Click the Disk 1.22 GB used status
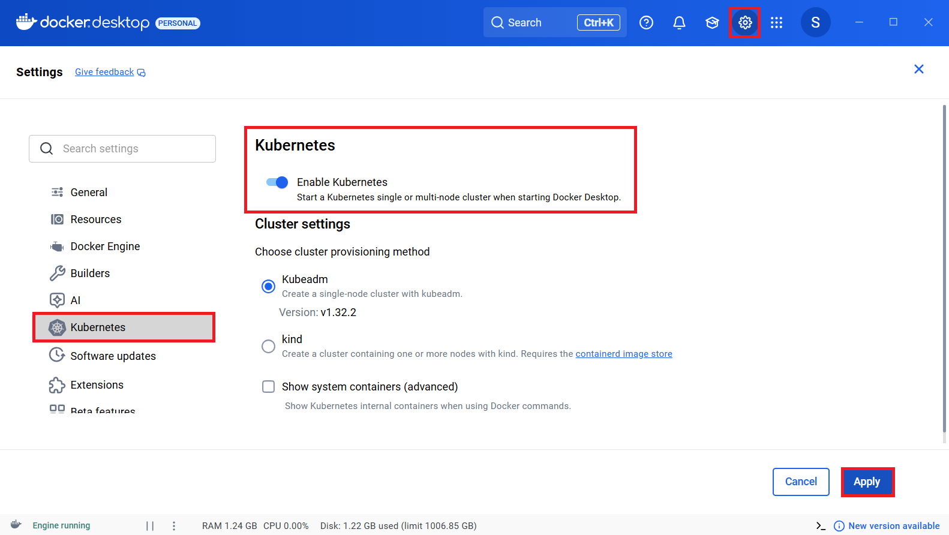This screenshot has height=535, width=949. [x=398, y=526]
